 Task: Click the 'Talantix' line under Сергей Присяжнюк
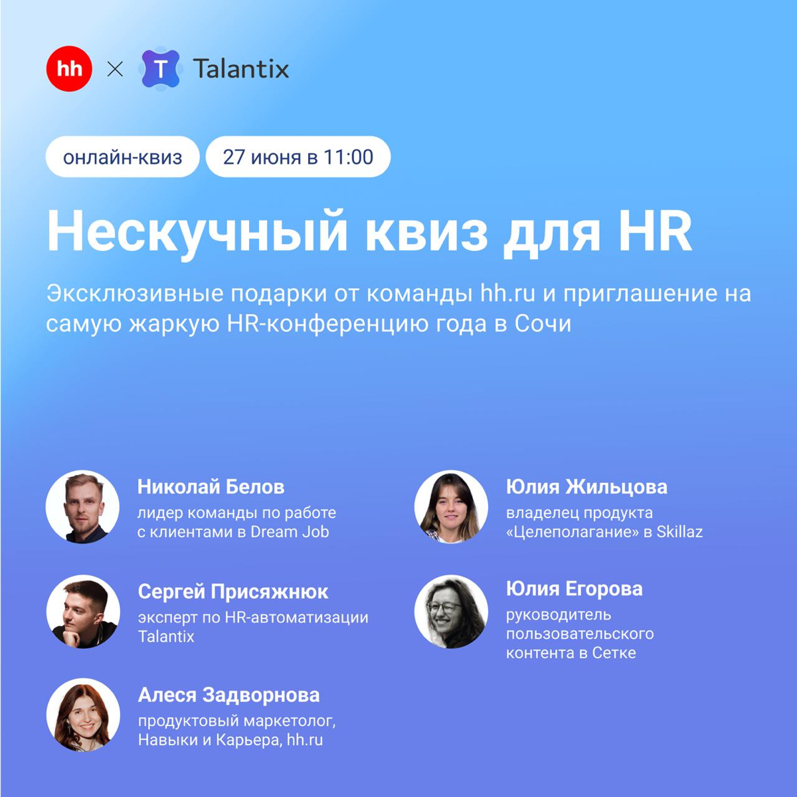click(166, 636)
